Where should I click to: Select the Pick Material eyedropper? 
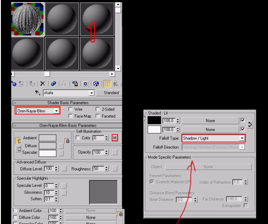(x=37, y=93)
